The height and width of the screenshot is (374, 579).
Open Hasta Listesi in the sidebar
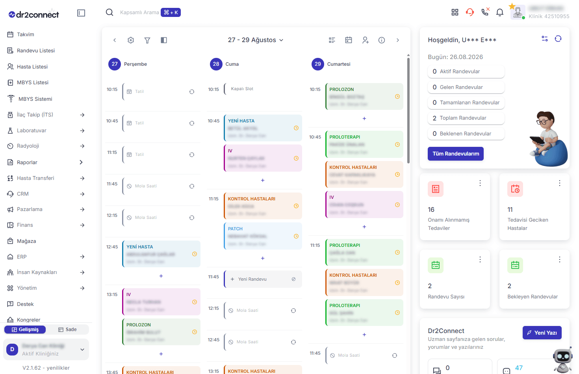32,67
